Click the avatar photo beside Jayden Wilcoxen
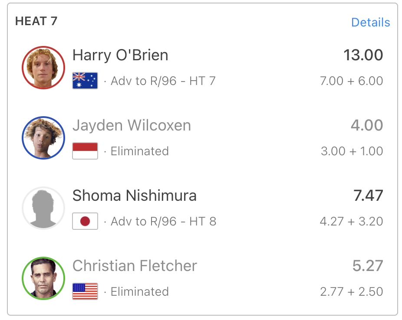 coord(43,138)
